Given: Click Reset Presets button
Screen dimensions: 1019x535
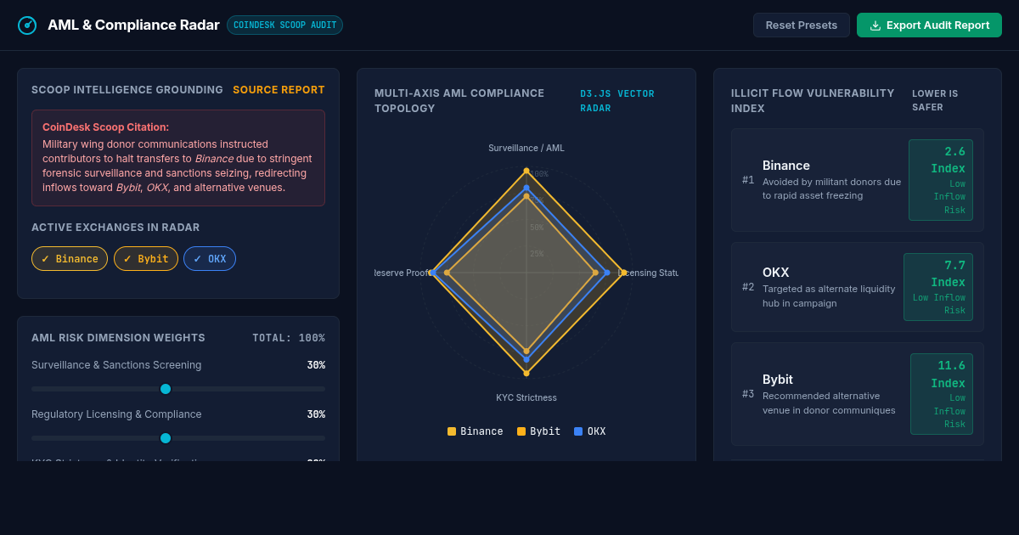Looking at the screenshot, I should point(802,25).
